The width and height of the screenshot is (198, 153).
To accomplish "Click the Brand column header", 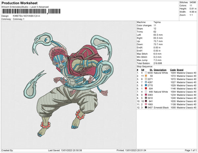I will point(180,70).
